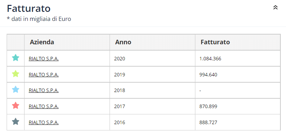Click the Anno column header
This screenshot has height=136, width=286.
[152, 42]
